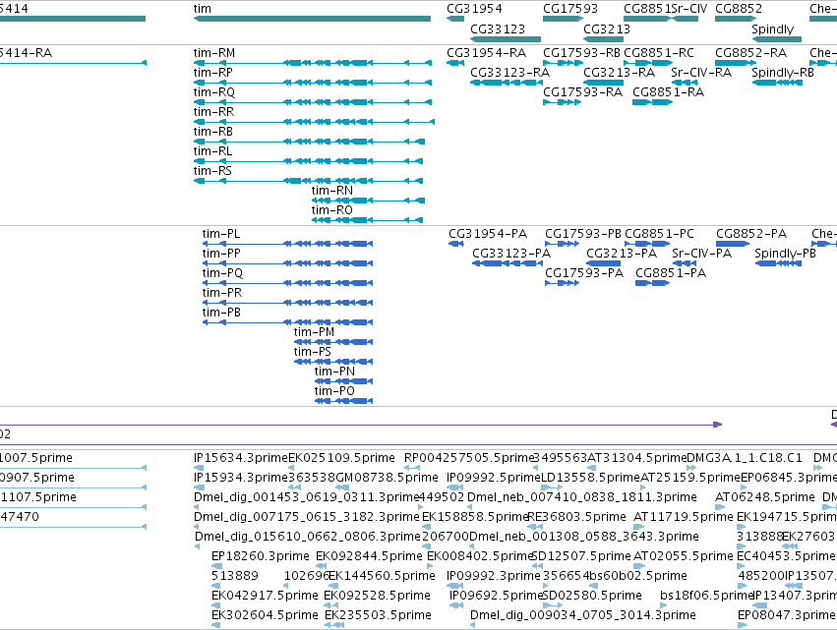Click the tim-PB protein label
The width and height of the screenshot is (837, 630).
(x=221, y=313)
